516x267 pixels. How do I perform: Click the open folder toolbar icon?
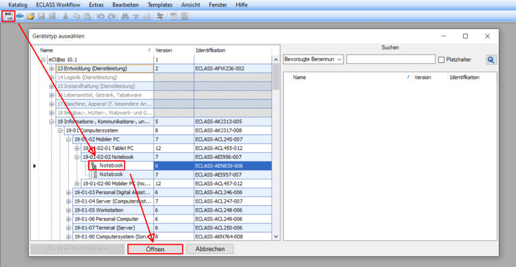click(31, 16)
